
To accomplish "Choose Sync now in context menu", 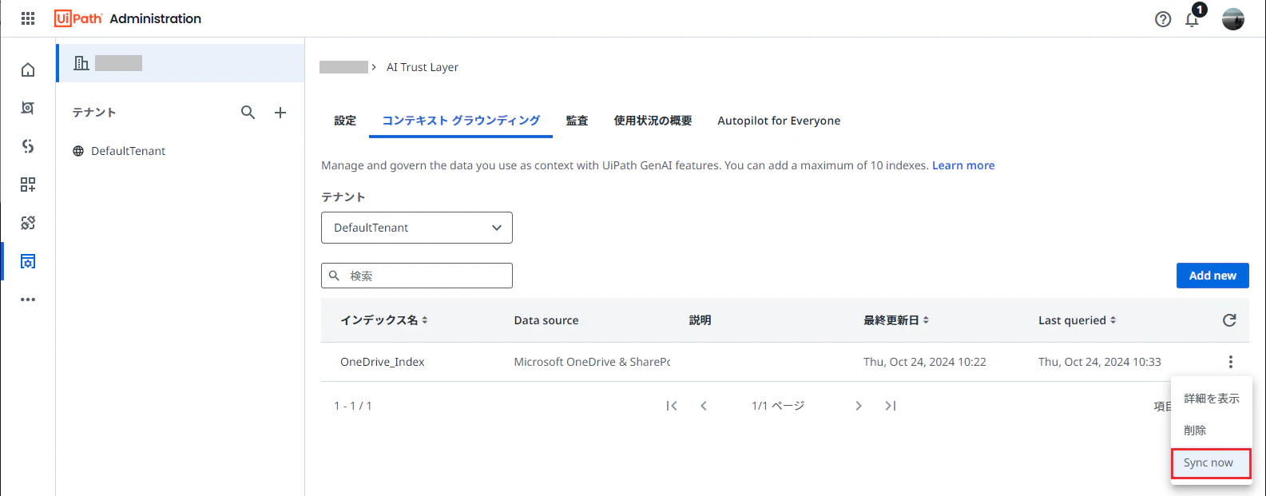I will (1212, 463).
